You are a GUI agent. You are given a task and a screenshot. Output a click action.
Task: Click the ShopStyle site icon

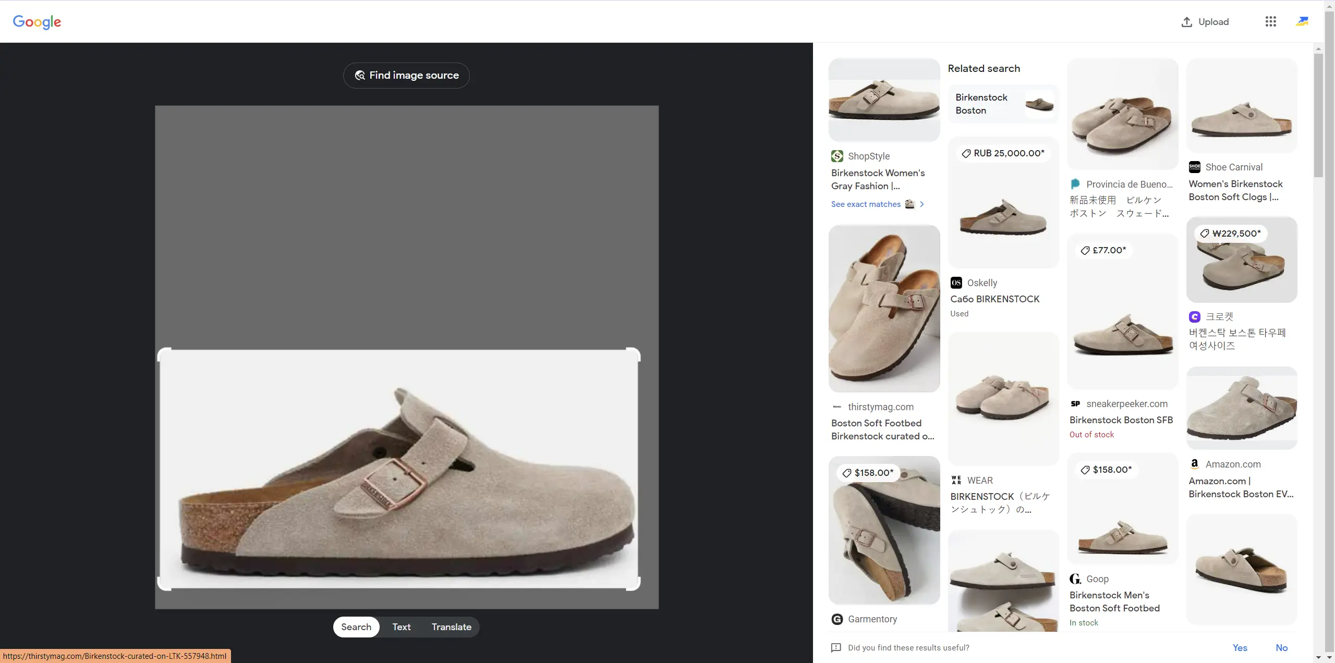836,156
